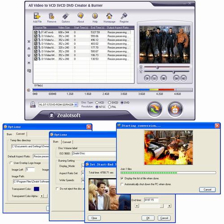The height and width of the screenshot is (224, 224).
Task: Select Burn tab in front Options window
Action: [x=56, y=142]
